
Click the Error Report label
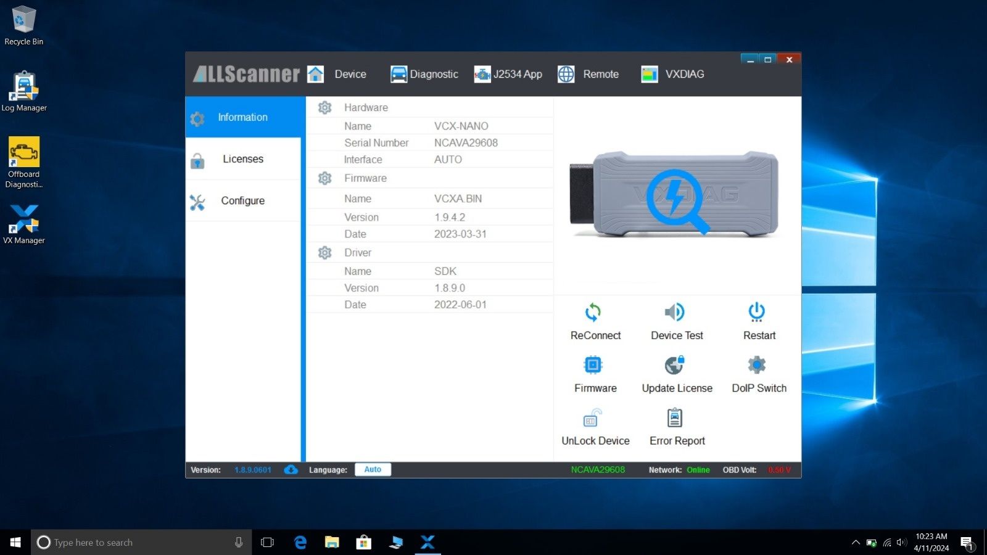pos(677,441)
